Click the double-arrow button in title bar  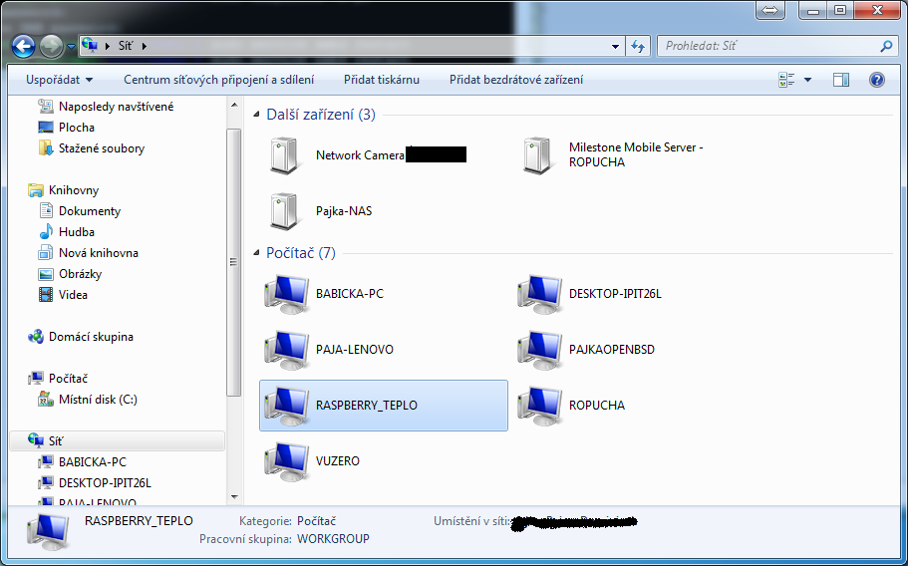point(770,10)
